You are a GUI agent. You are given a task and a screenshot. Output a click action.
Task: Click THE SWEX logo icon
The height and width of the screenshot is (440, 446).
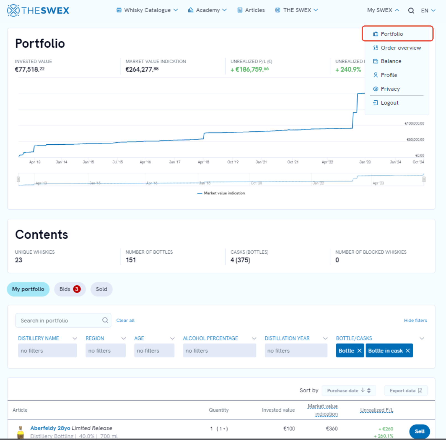point(13,11)
